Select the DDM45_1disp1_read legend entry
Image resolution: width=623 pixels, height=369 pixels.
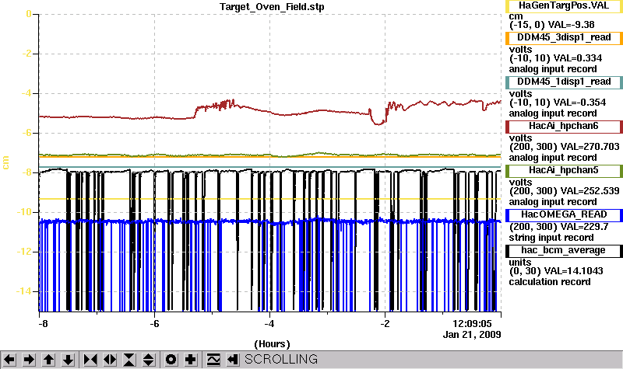[564, 82]
